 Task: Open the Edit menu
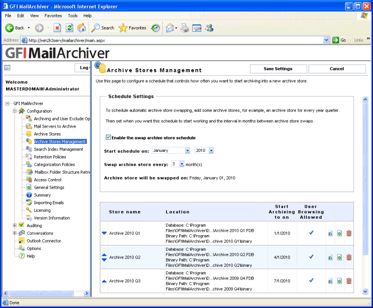coord(21,16)
